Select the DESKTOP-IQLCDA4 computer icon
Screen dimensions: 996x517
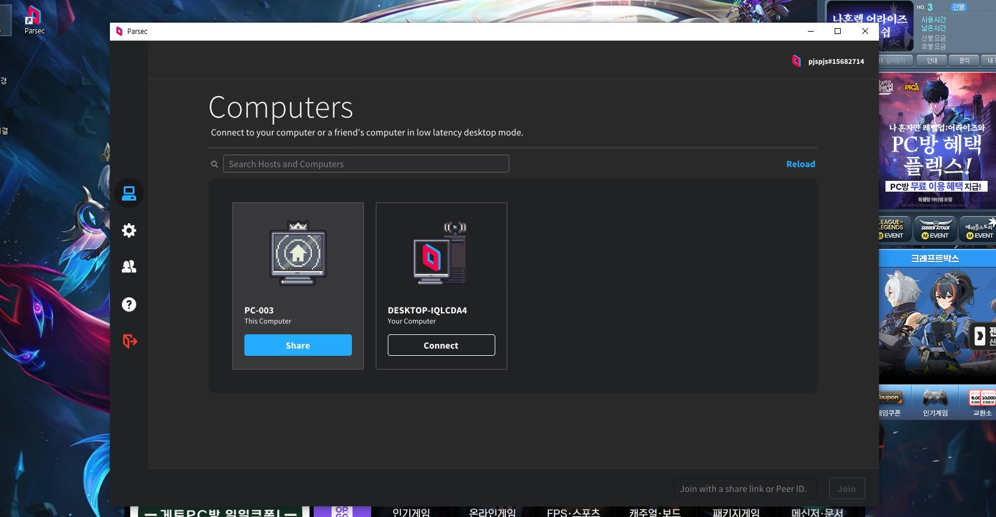440,253
